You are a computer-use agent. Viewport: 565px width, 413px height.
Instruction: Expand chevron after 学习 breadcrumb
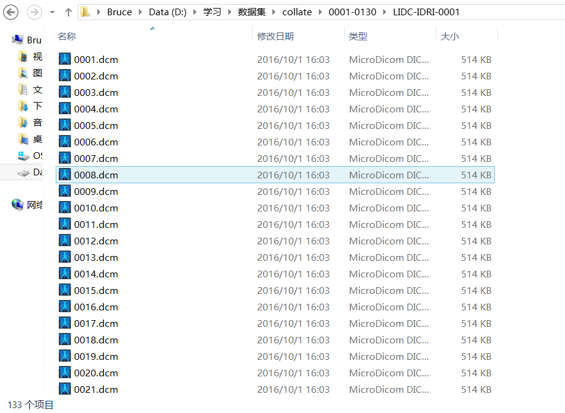(230, 12)
